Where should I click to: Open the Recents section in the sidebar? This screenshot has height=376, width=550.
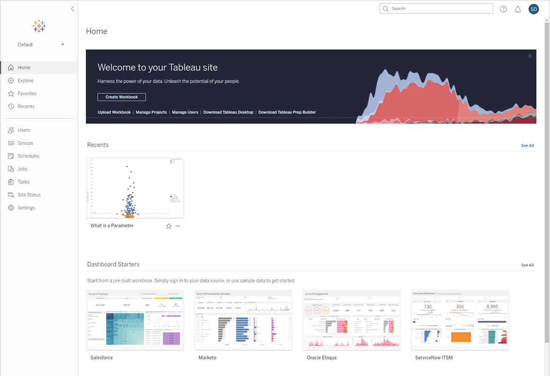click(26, 106)
